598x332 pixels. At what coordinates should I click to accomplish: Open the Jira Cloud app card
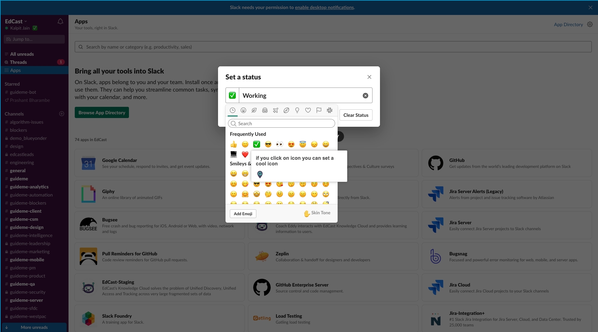click(x=507, y=287)
